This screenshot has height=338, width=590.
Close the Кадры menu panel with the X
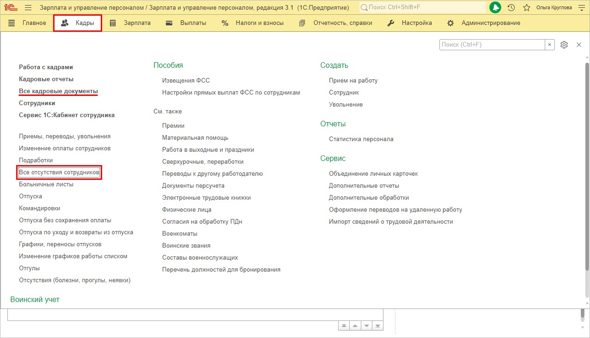579,45
